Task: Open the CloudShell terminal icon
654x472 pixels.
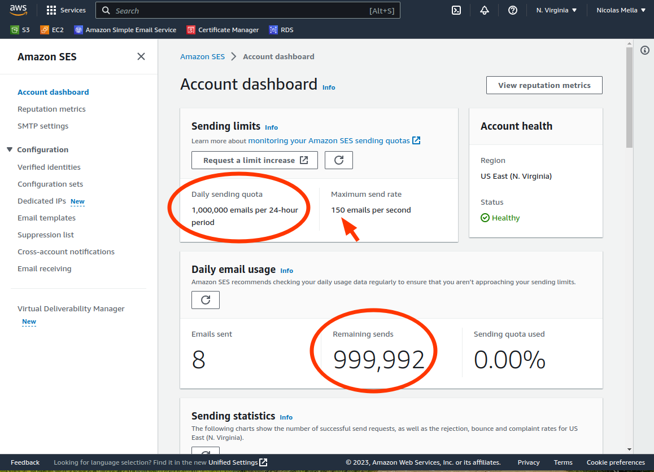Action: [x=457, y=10]
